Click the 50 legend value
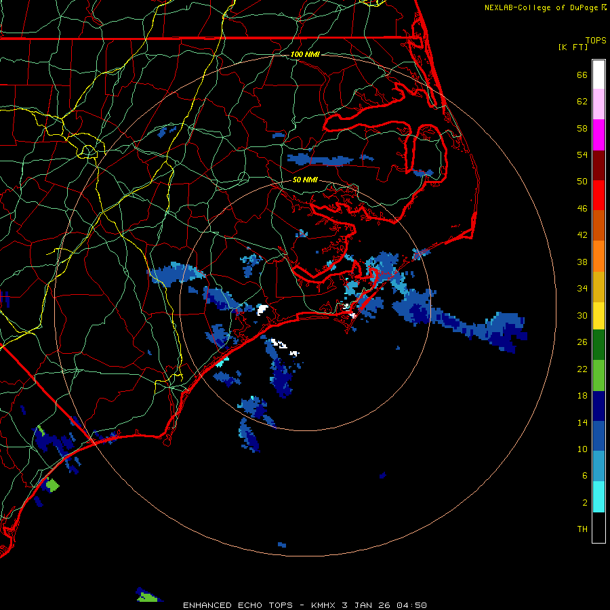 [582, 182]
